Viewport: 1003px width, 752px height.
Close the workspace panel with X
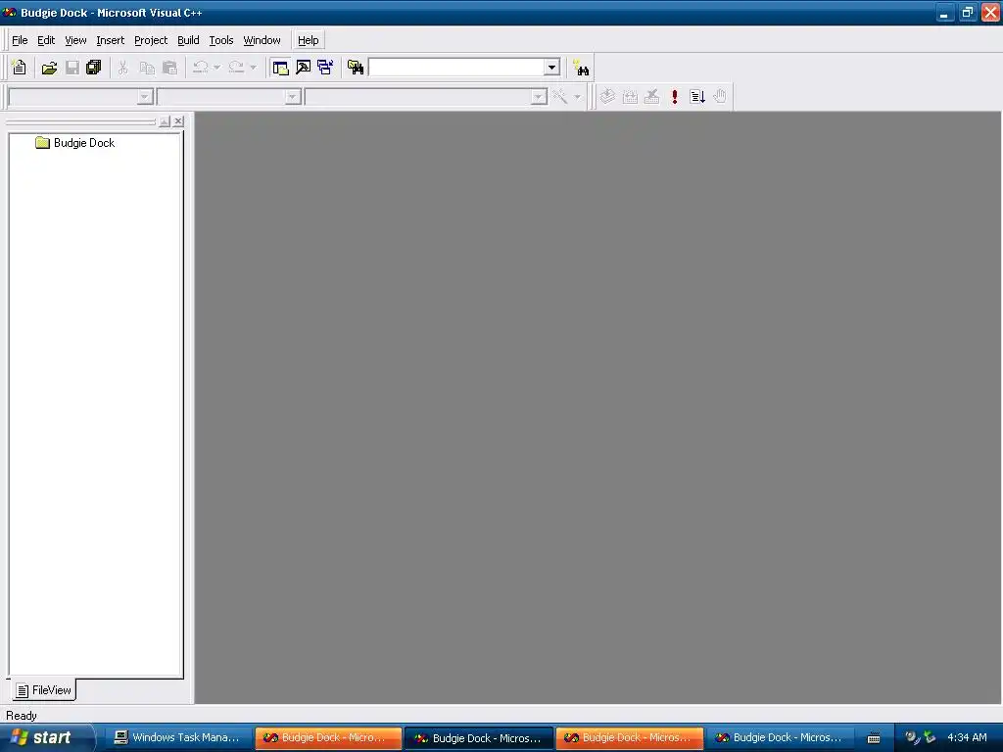[x=178, y=120]
